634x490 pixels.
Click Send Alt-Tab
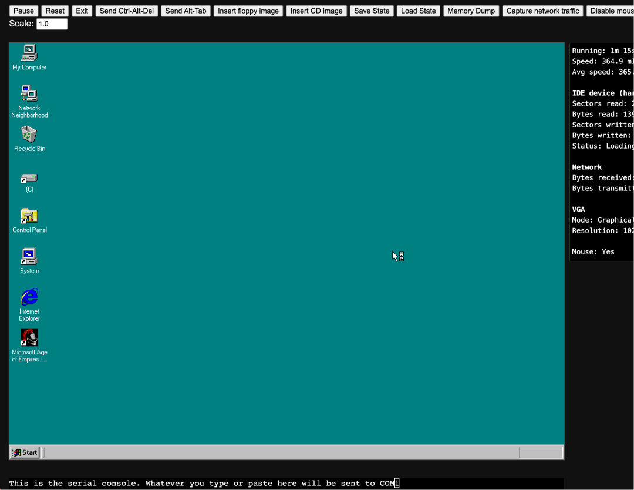pos(186,11)
